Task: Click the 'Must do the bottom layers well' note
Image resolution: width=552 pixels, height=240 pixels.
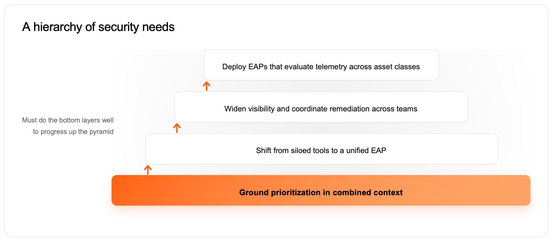Action: [x=68, y=120]
